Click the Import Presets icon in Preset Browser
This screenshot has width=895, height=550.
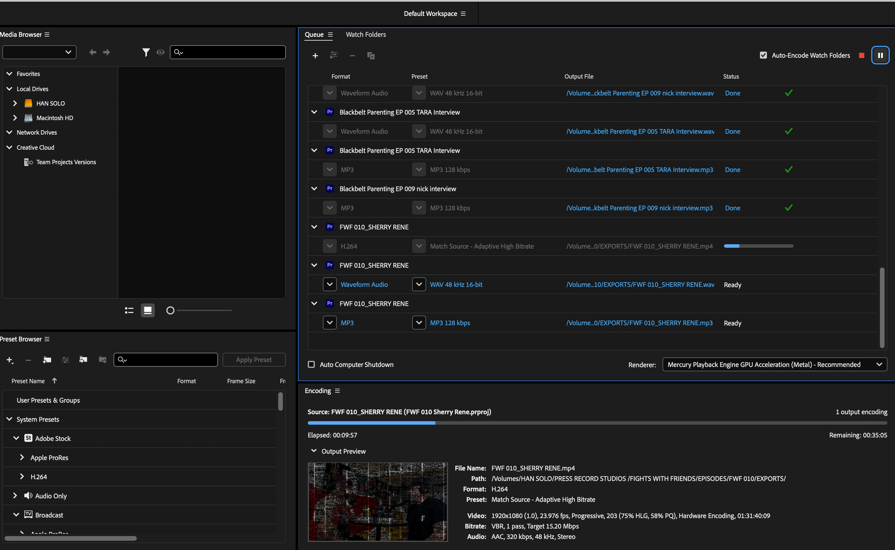[x=83, y=360]
